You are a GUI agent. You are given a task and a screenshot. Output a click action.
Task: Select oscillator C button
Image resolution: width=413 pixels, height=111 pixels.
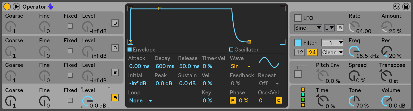pyautogui.click(x=115, y=48)
